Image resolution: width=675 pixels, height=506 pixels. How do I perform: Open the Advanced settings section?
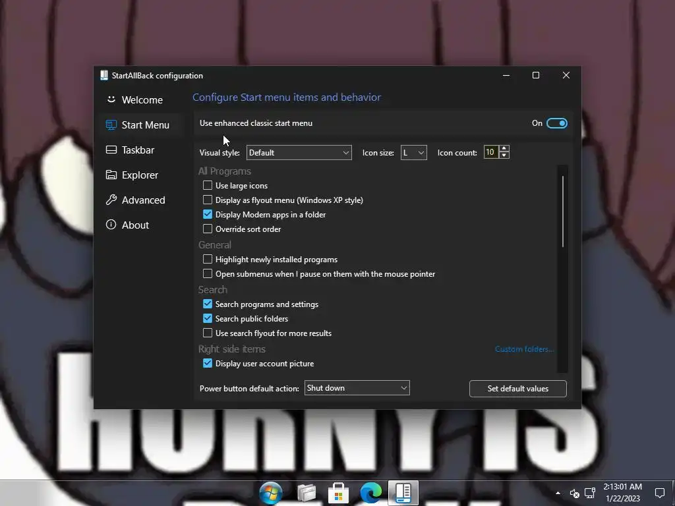[x=142, y=200]
